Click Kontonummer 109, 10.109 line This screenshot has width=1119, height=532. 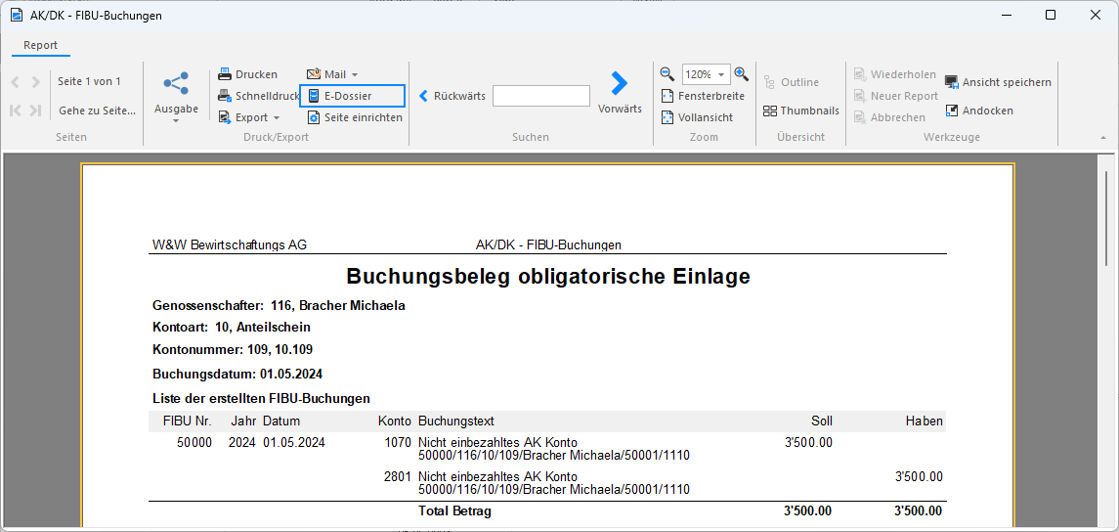click(233, 350)
